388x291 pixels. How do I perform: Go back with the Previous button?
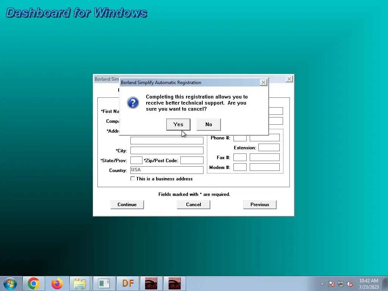(x=260, y=205)
